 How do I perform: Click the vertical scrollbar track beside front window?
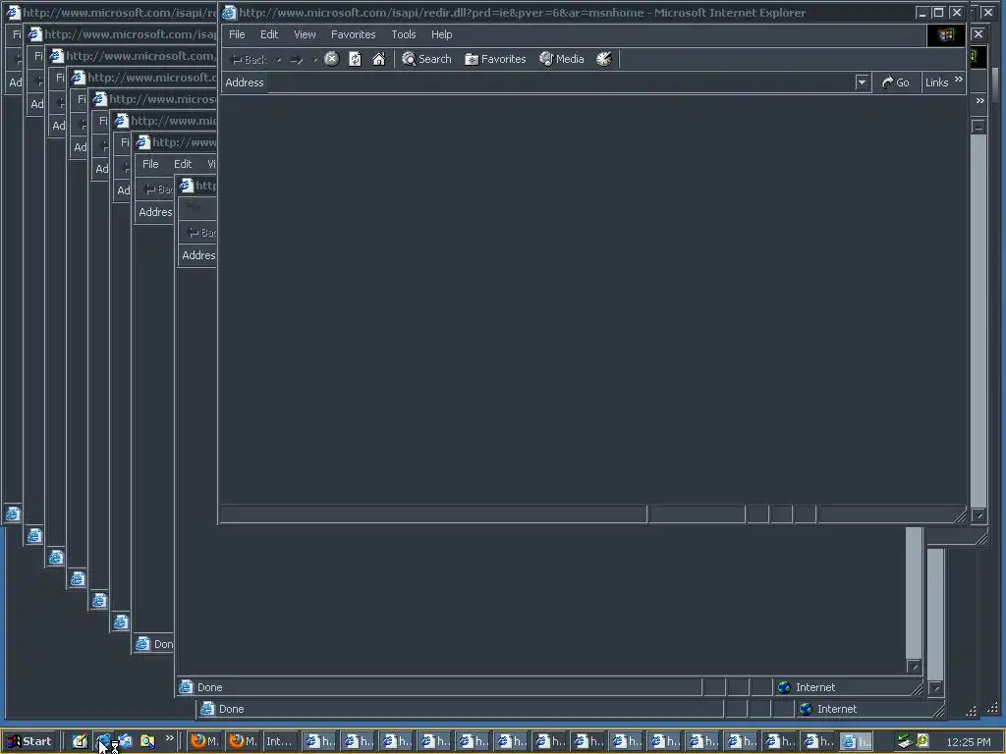click(978, 321)
